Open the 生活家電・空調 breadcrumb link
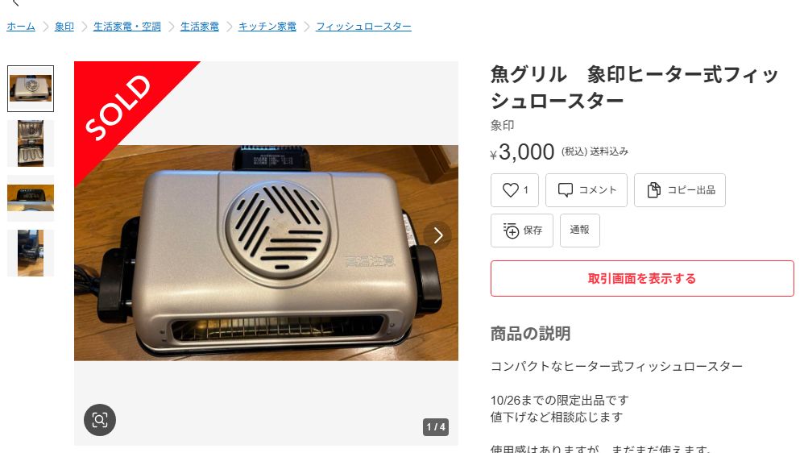804x453 pixels. [127, 27]
